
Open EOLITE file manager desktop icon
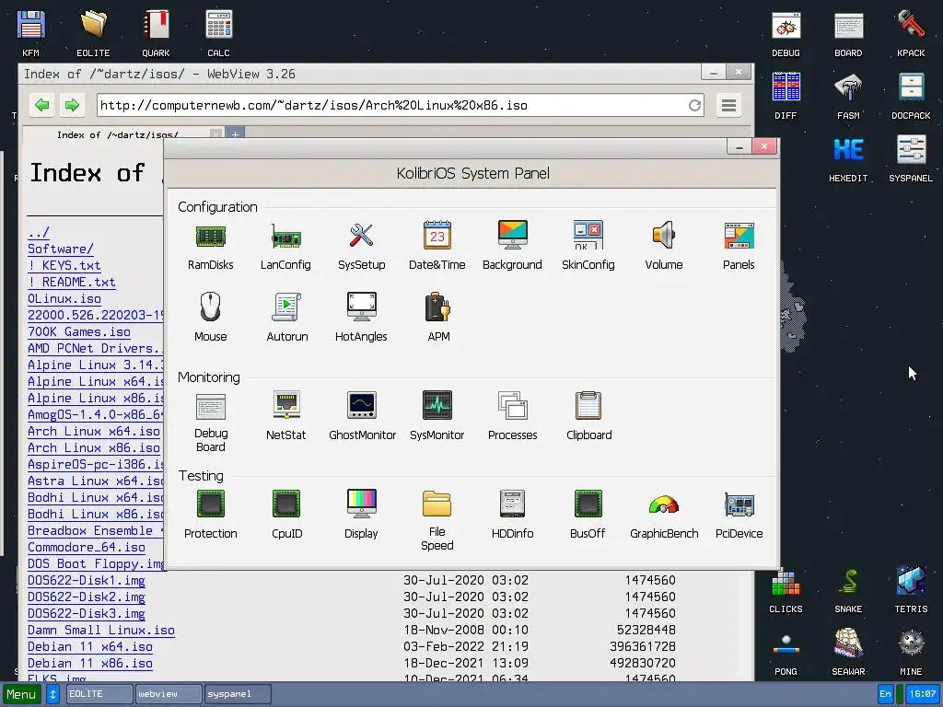93,25
